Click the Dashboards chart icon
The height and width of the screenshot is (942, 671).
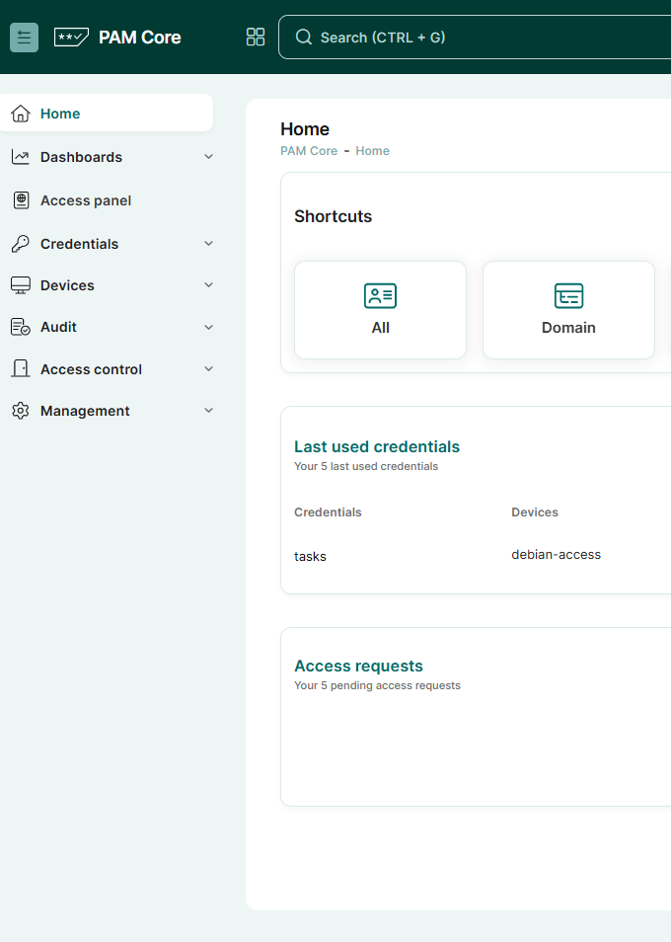pos(21,157)
